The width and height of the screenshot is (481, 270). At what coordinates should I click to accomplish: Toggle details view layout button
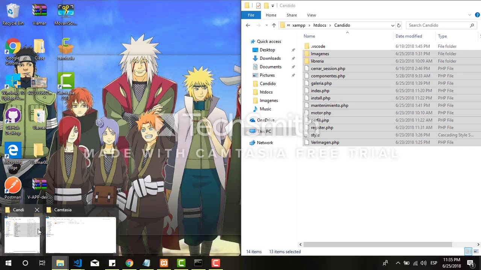click(468, 252)
